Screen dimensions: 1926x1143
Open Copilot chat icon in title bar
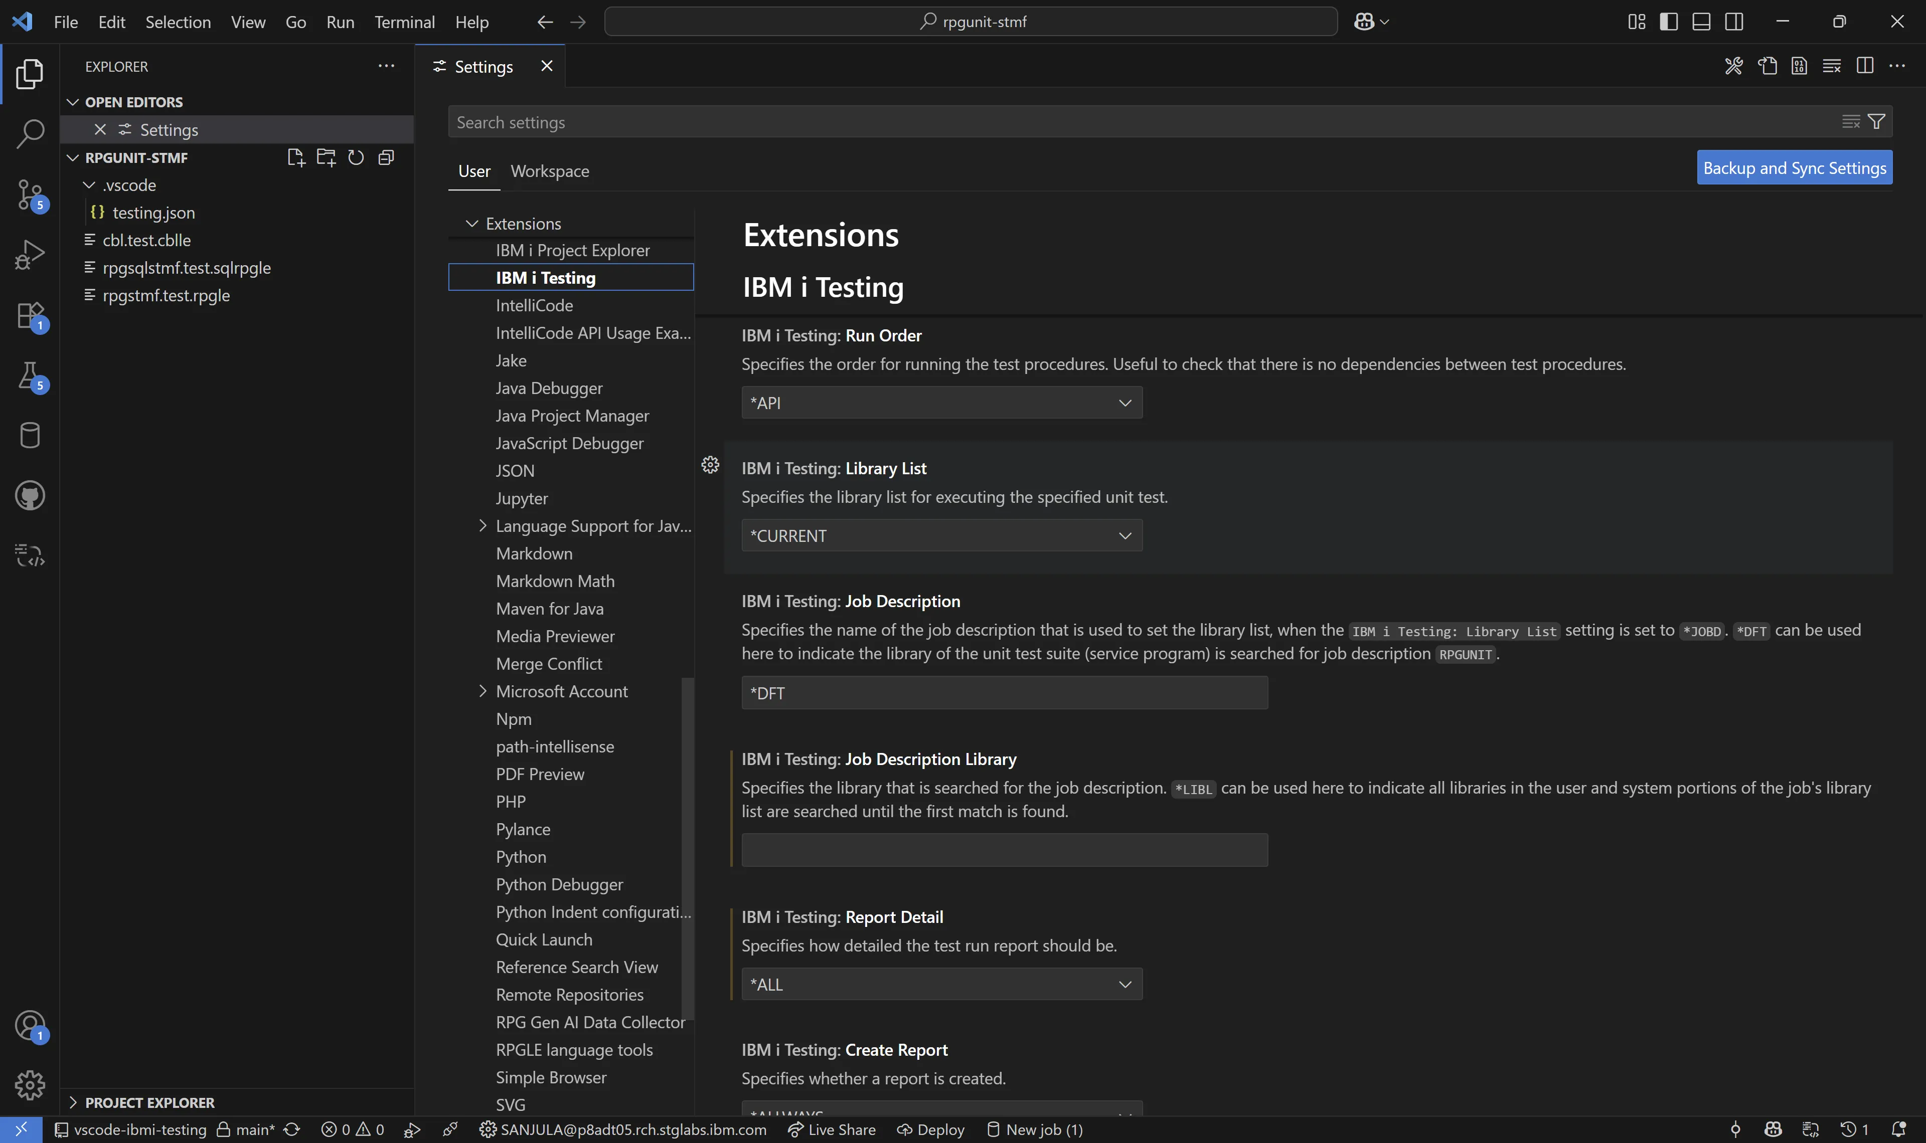tap(1364, 22)
